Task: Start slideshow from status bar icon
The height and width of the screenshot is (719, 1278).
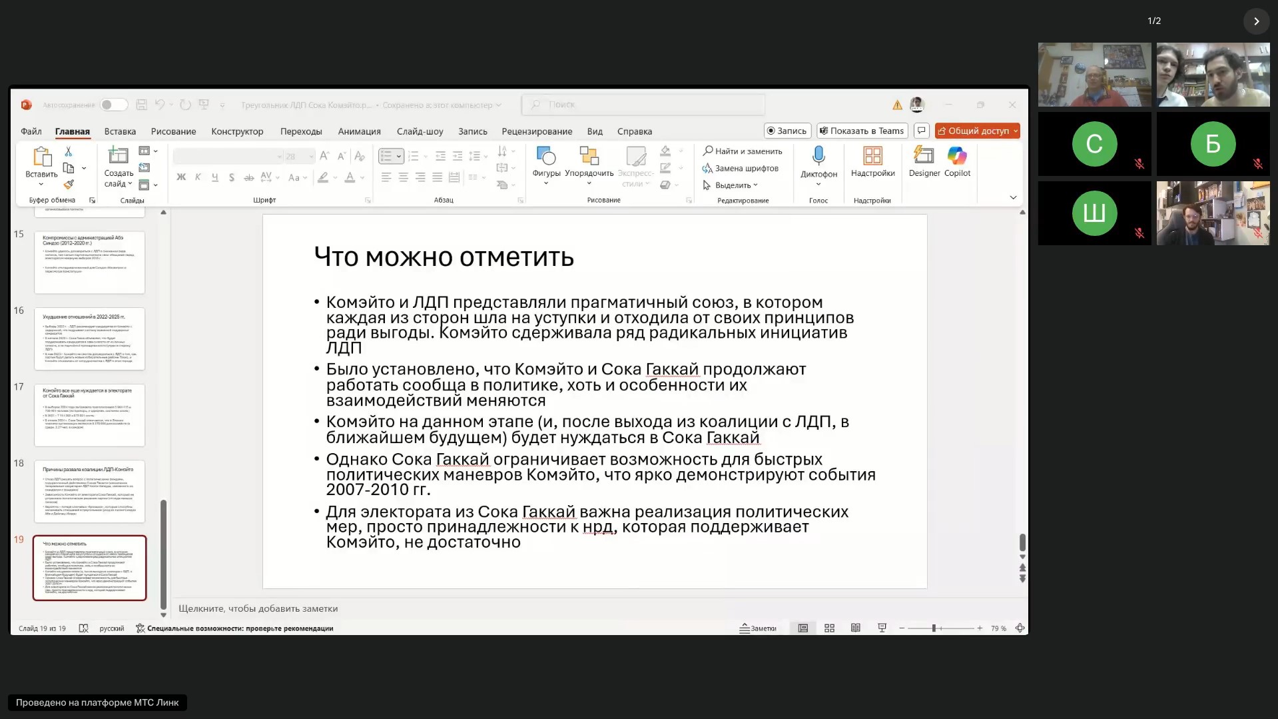Action: coord(882,628)
